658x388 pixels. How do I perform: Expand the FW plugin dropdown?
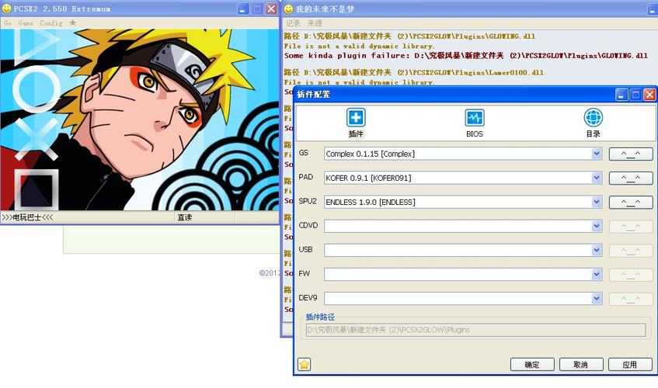click(597, 275)
